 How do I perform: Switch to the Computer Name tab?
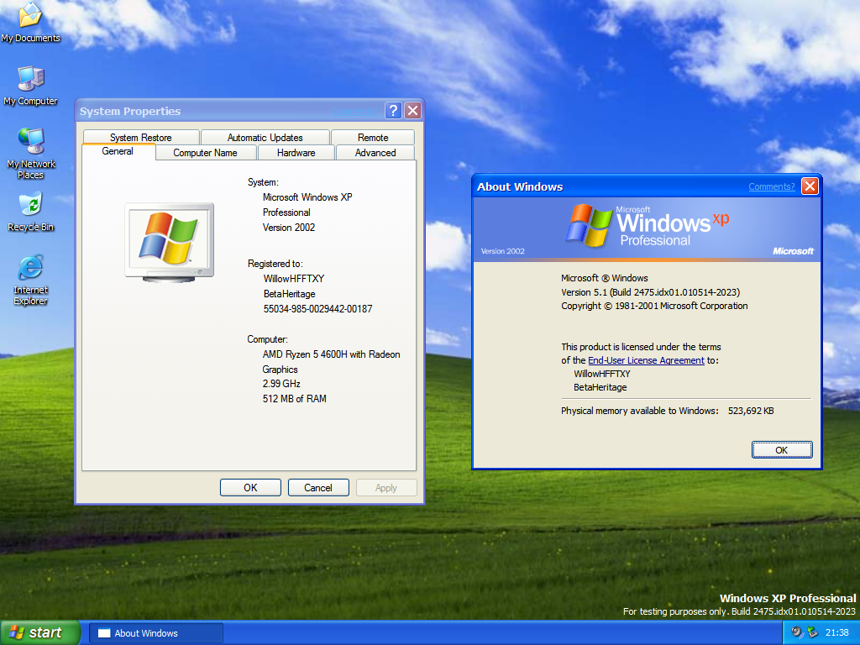(x=205, y=153)
